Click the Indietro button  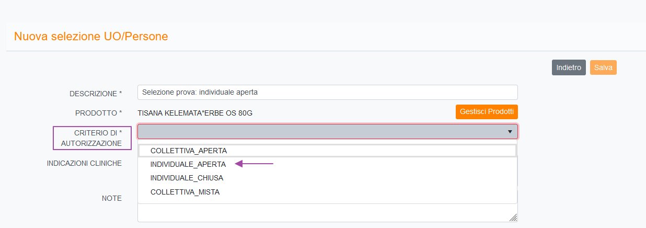569,67
